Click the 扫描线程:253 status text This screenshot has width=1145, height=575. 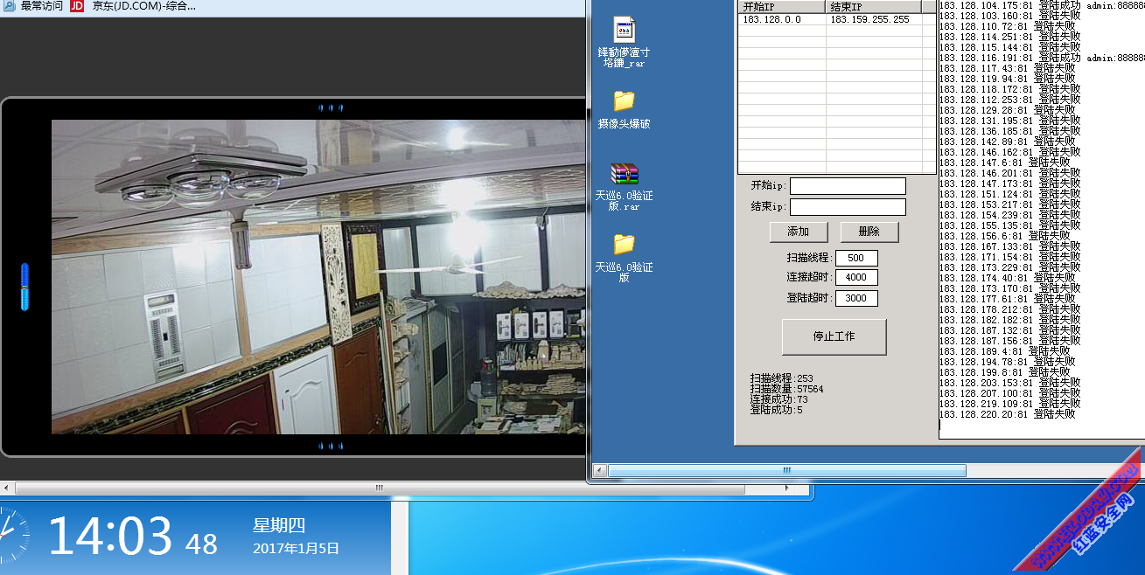pyautogui.click(x=782, y=378)
